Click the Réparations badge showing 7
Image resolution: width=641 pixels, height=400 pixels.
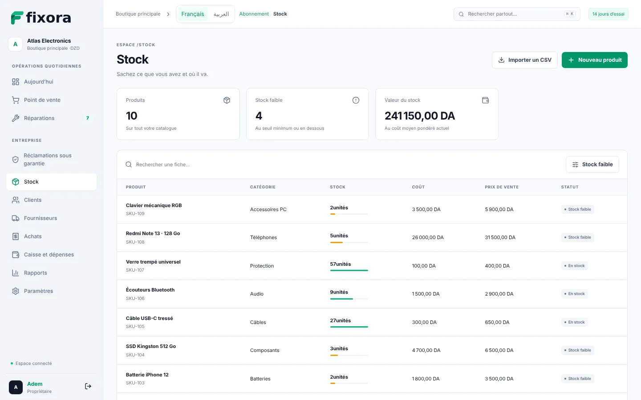88,118
